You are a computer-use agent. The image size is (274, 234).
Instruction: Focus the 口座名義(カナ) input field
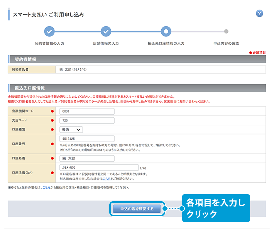tap(99, 168)
